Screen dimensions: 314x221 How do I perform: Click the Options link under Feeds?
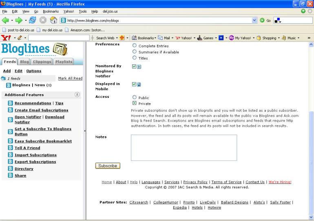[34, 71]
